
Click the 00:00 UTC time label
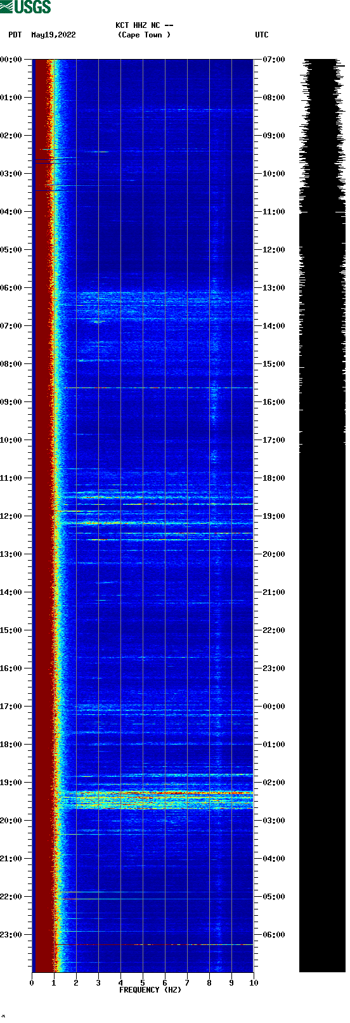pos(274,707)
